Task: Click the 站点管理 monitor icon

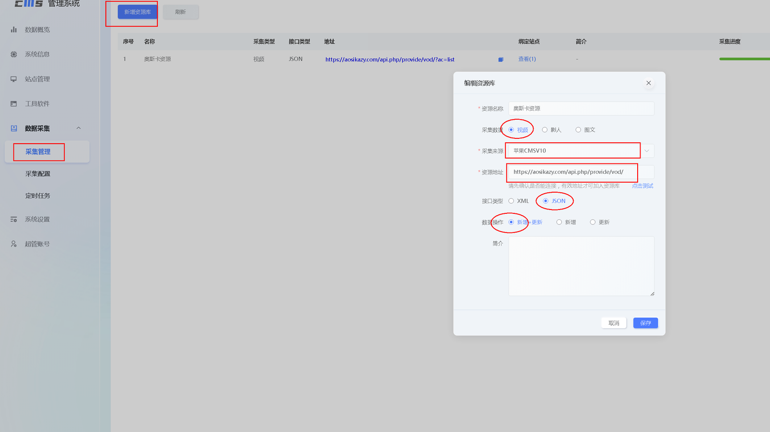Action: point(13,79)
